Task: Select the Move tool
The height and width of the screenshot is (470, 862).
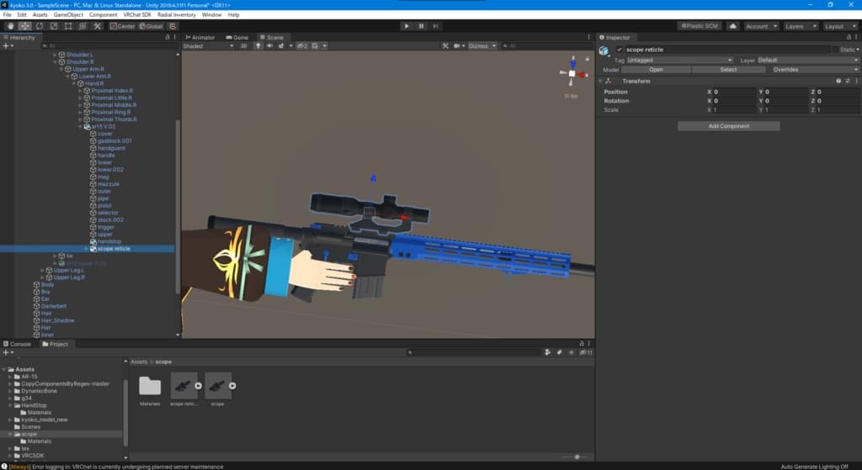Action: point(25,26)
